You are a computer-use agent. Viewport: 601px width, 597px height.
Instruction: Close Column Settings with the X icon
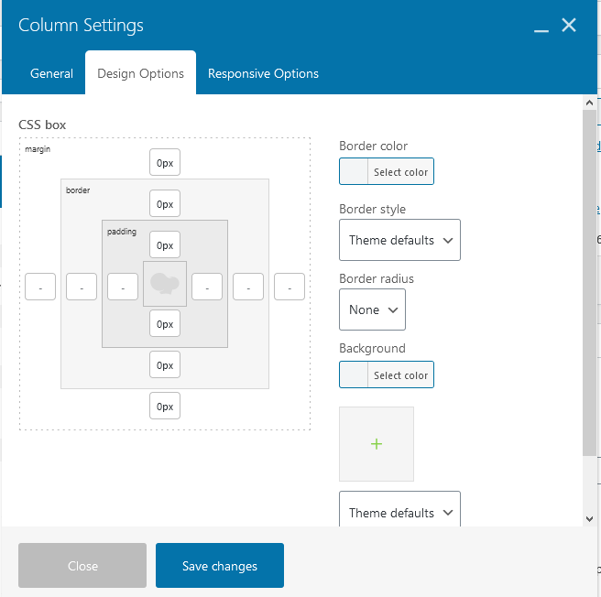pos(568,26)
